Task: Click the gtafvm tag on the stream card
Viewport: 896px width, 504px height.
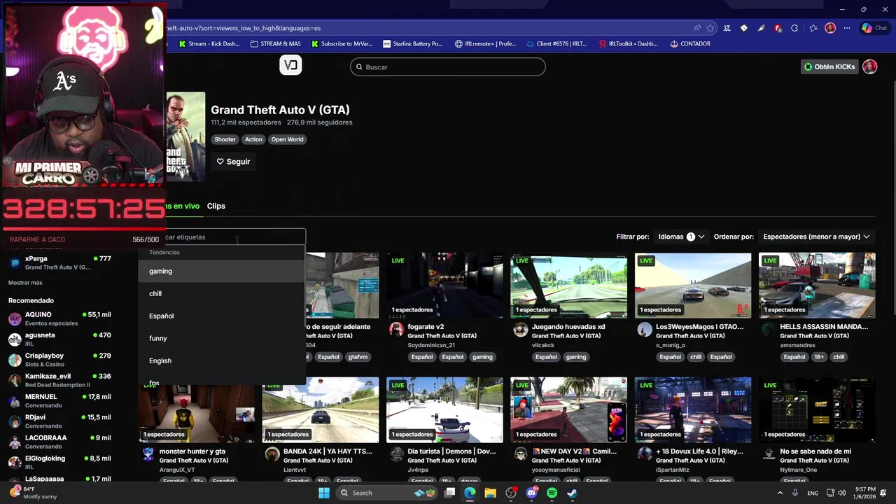Action: coord(358,357)
